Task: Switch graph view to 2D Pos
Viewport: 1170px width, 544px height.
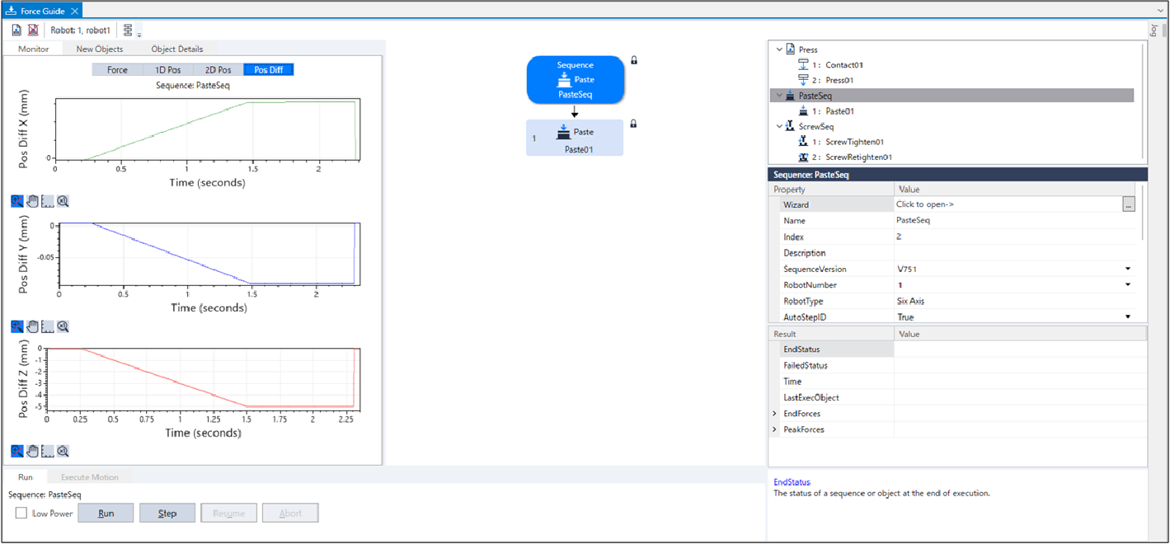Action: pos(218,70)
